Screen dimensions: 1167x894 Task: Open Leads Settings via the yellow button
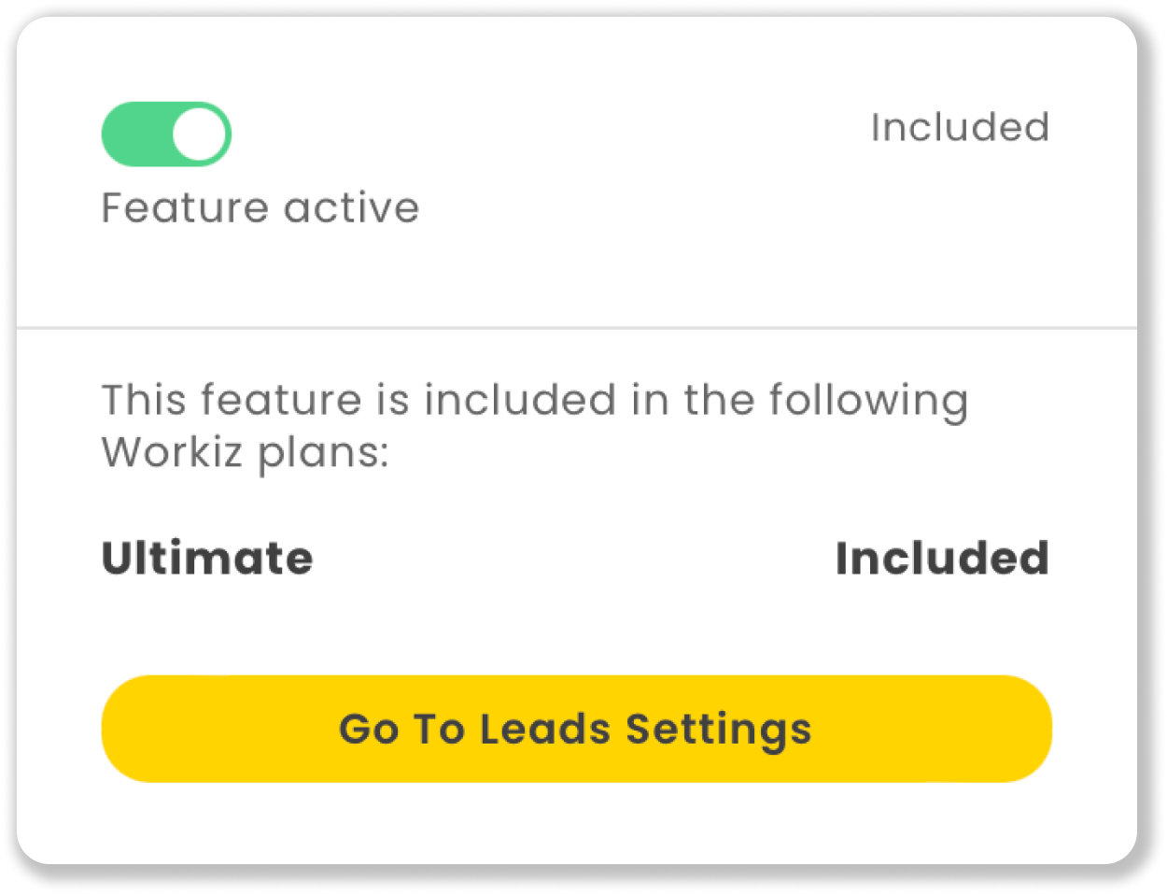(577, 729)
